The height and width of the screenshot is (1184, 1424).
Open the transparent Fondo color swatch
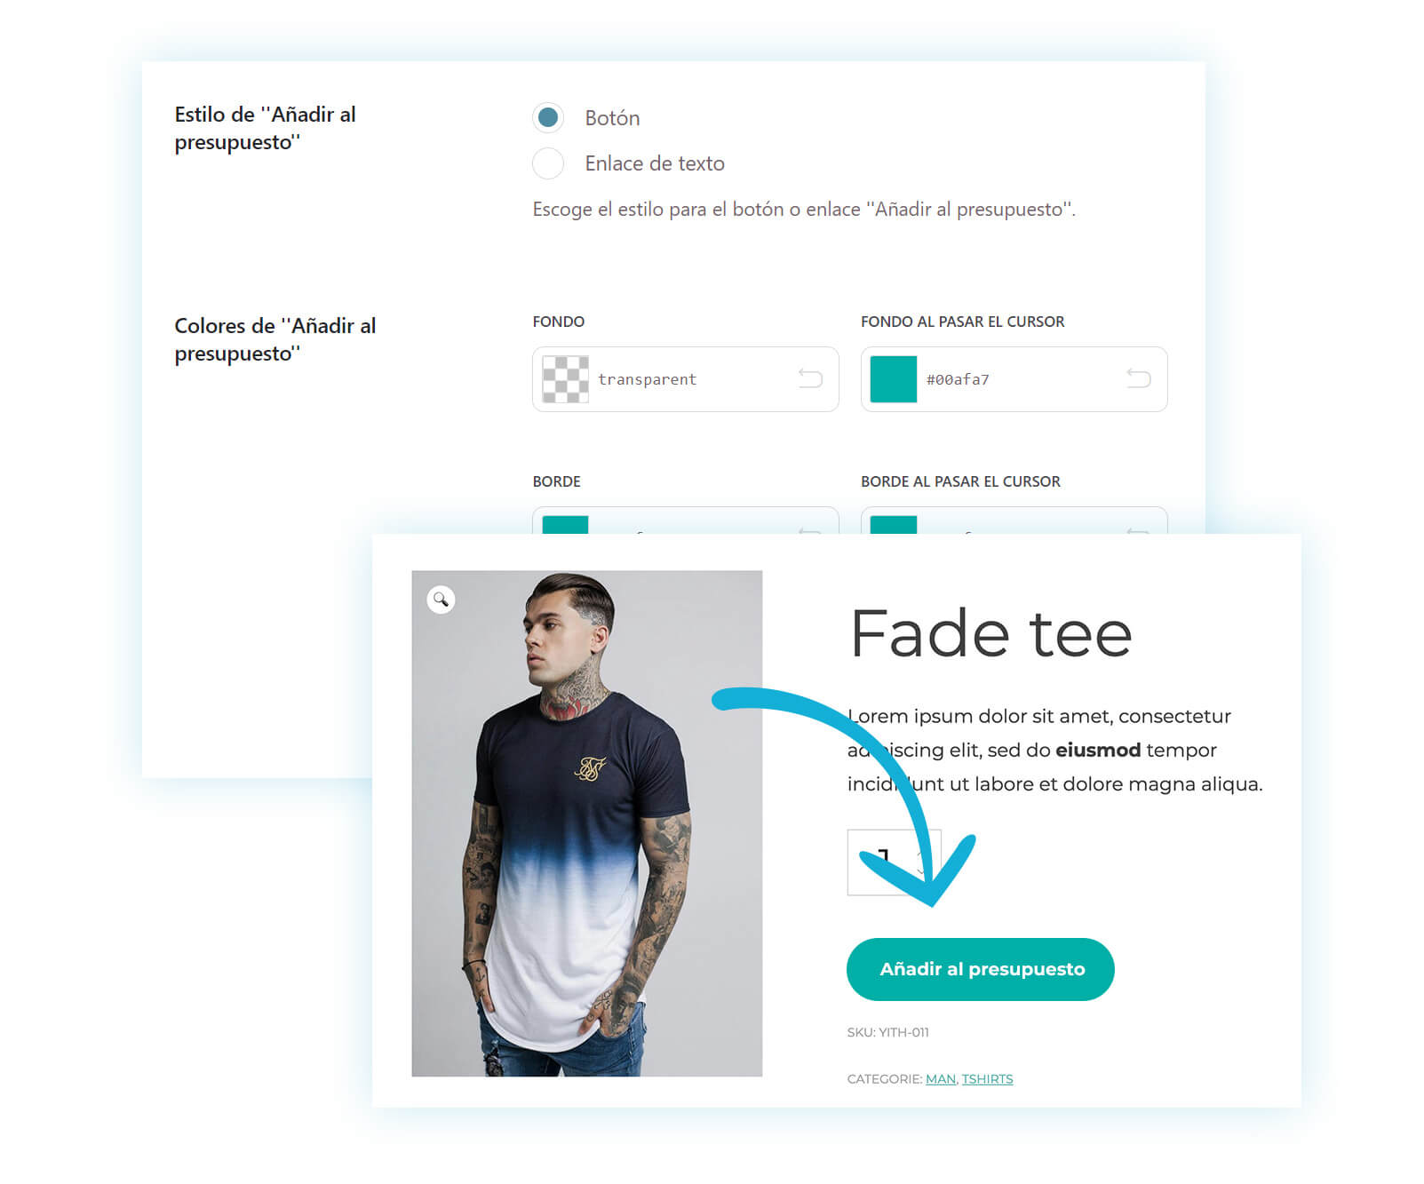(565, 379)
